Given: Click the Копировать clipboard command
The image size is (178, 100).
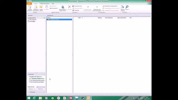Looking at the screenshot, I should tap(54, 8).
